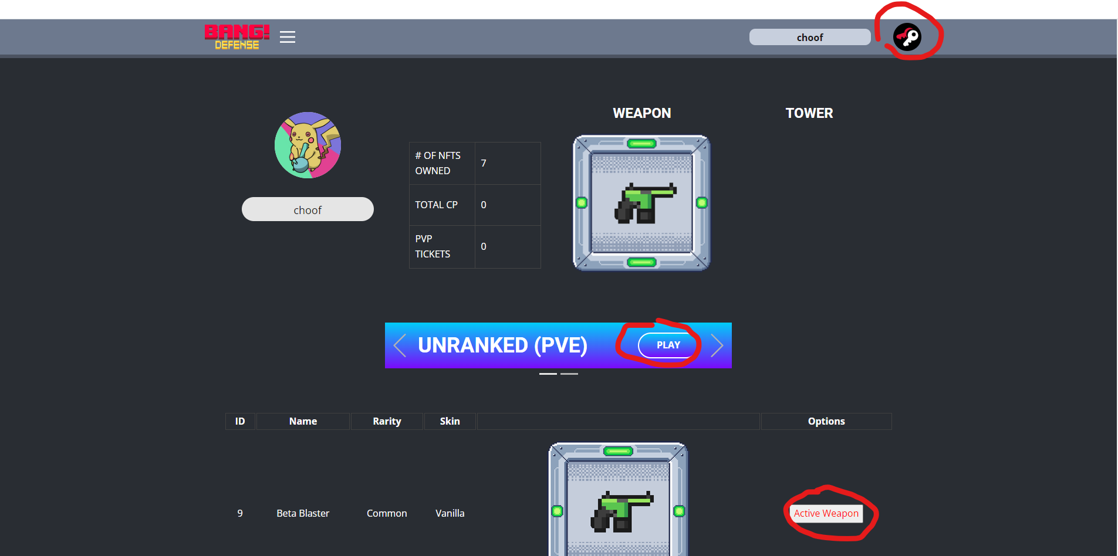
Task: Click the Pikachu profile avatar
Action: (308, 145)
